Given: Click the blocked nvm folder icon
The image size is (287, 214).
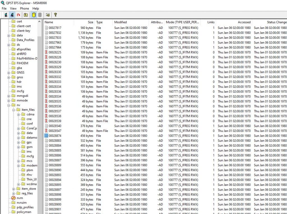Looking at the screenshot, I should tap(13, 198).
